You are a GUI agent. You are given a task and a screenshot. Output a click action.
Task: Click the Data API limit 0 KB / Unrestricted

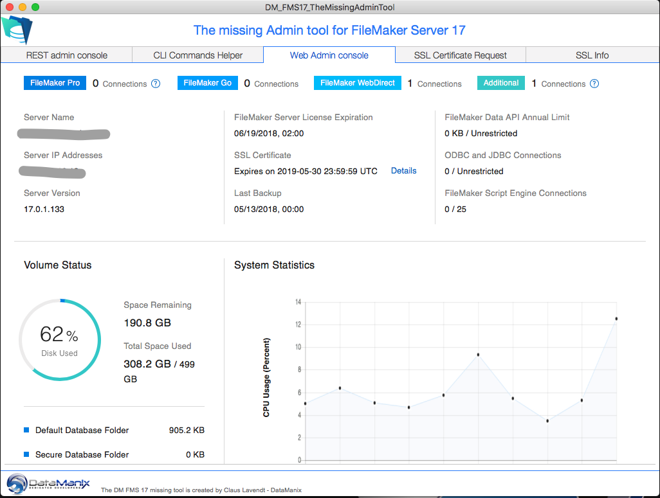(481, 133)
